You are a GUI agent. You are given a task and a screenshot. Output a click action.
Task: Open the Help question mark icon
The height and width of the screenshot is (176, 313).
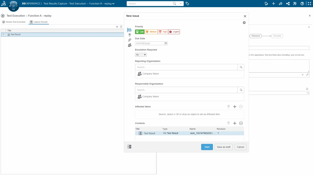pyautogui.click(x=302, y=4)
